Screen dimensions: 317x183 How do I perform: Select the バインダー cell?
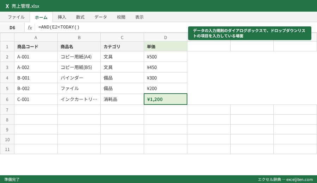(x=79, y=78)
